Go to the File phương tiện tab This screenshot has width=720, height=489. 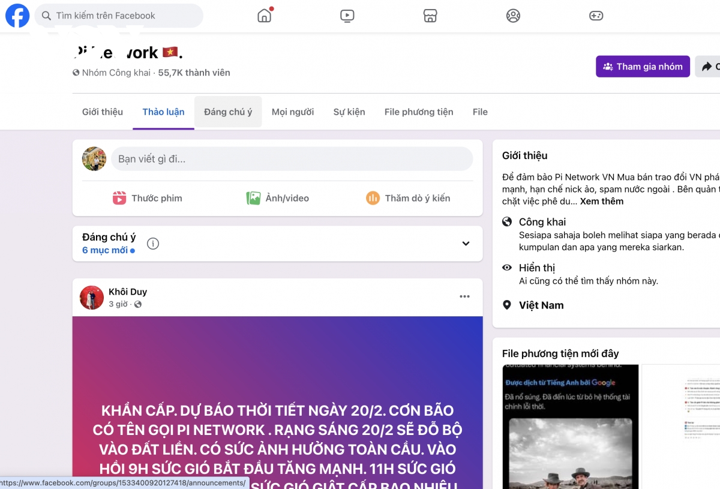pyautogui.click(x=419, y=112)
